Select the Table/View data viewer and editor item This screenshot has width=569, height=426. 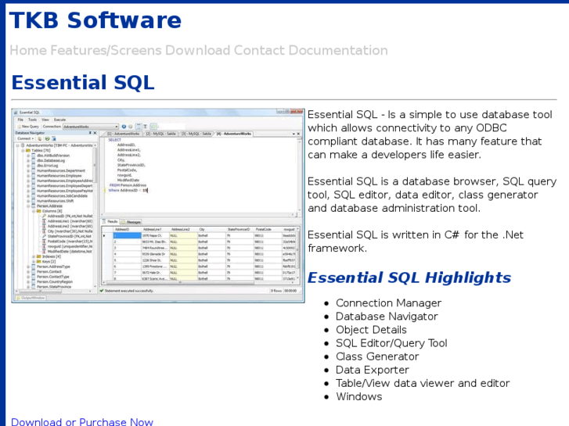coord(423,383)
